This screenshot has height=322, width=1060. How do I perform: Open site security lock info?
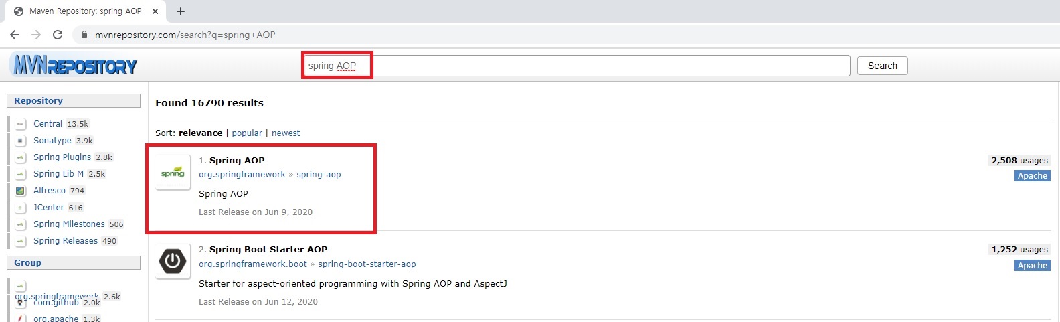(84, 35)
